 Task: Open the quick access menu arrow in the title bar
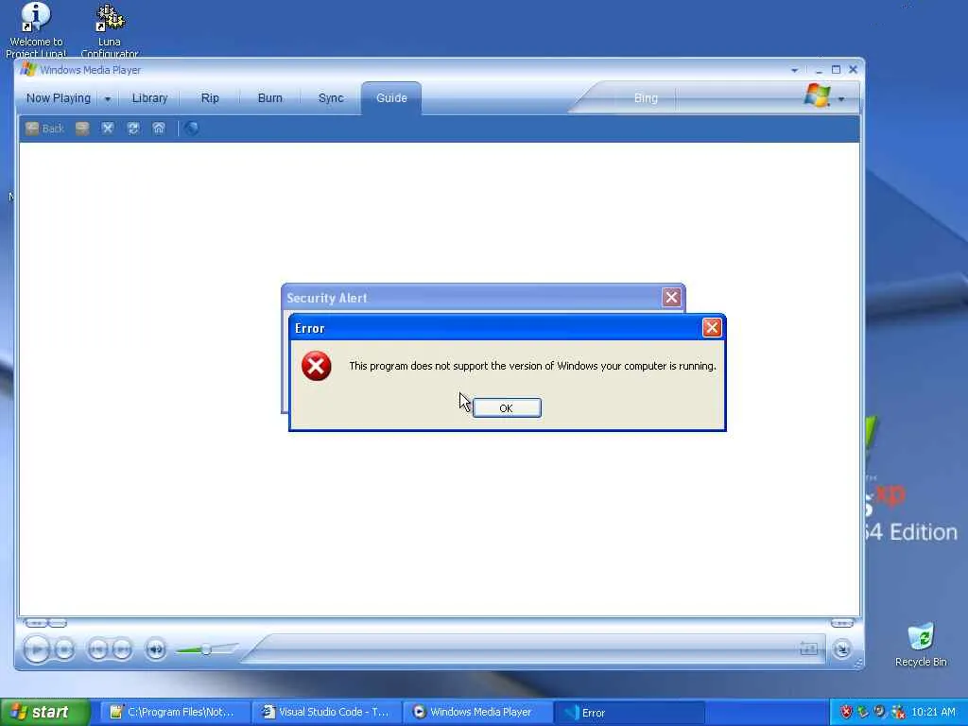(x=794, y=70)
